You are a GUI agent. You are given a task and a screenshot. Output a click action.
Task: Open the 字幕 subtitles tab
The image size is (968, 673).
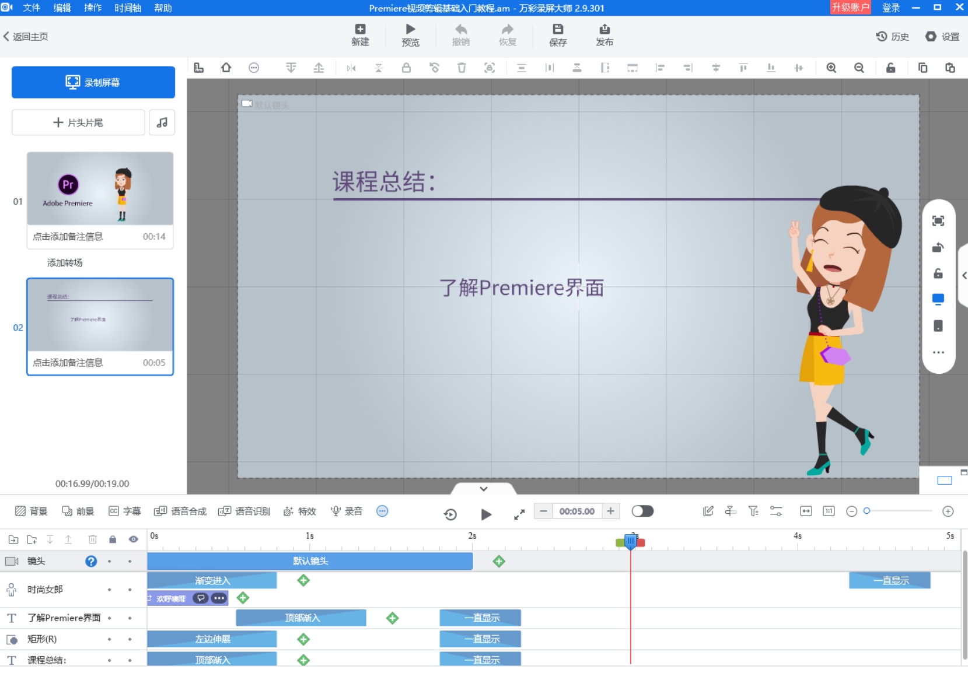(x=125, y=511)
